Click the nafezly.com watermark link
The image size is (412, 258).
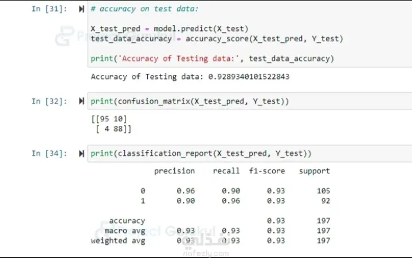tap(206, 253)
